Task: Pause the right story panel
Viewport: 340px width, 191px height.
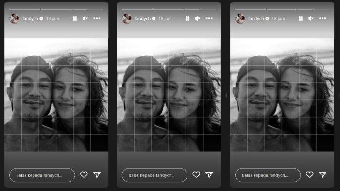Action: 301,18
